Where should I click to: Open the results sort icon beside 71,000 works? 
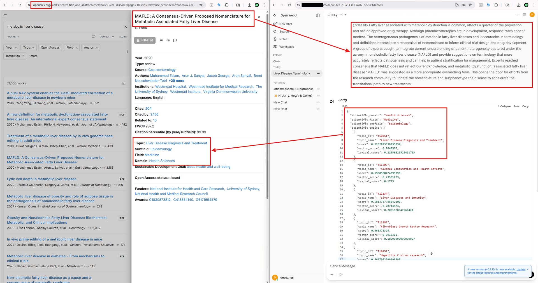point(124,83)
